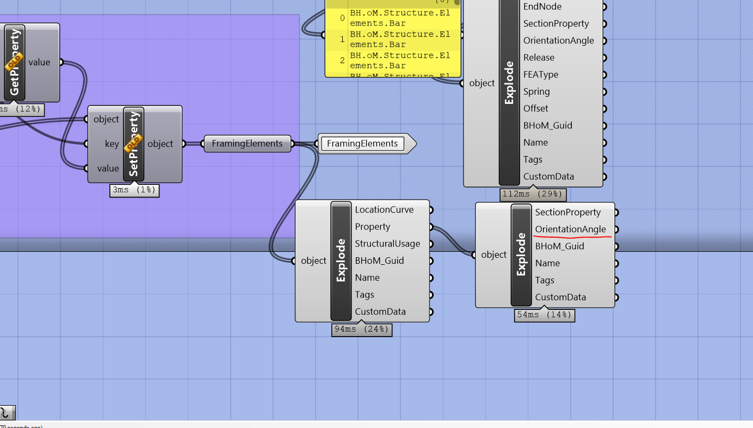753x428 pixels.
Task: Click the OLD badge on the SetProperty component
Action: (x=133, y=142)
